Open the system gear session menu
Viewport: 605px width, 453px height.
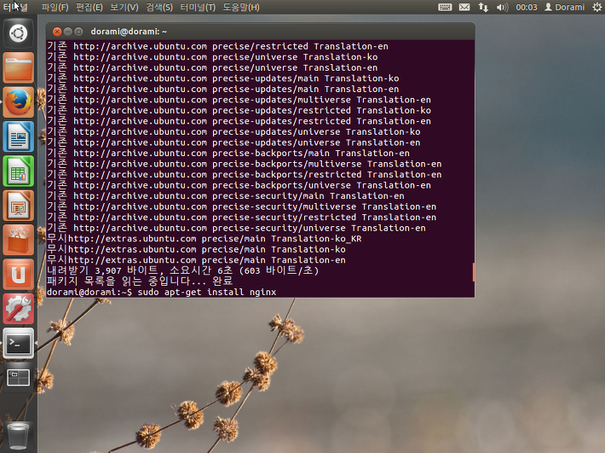596,7
